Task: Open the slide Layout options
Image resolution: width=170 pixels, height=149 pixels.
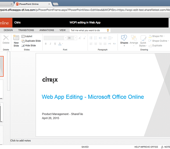Action: click(x=27, y=36)
